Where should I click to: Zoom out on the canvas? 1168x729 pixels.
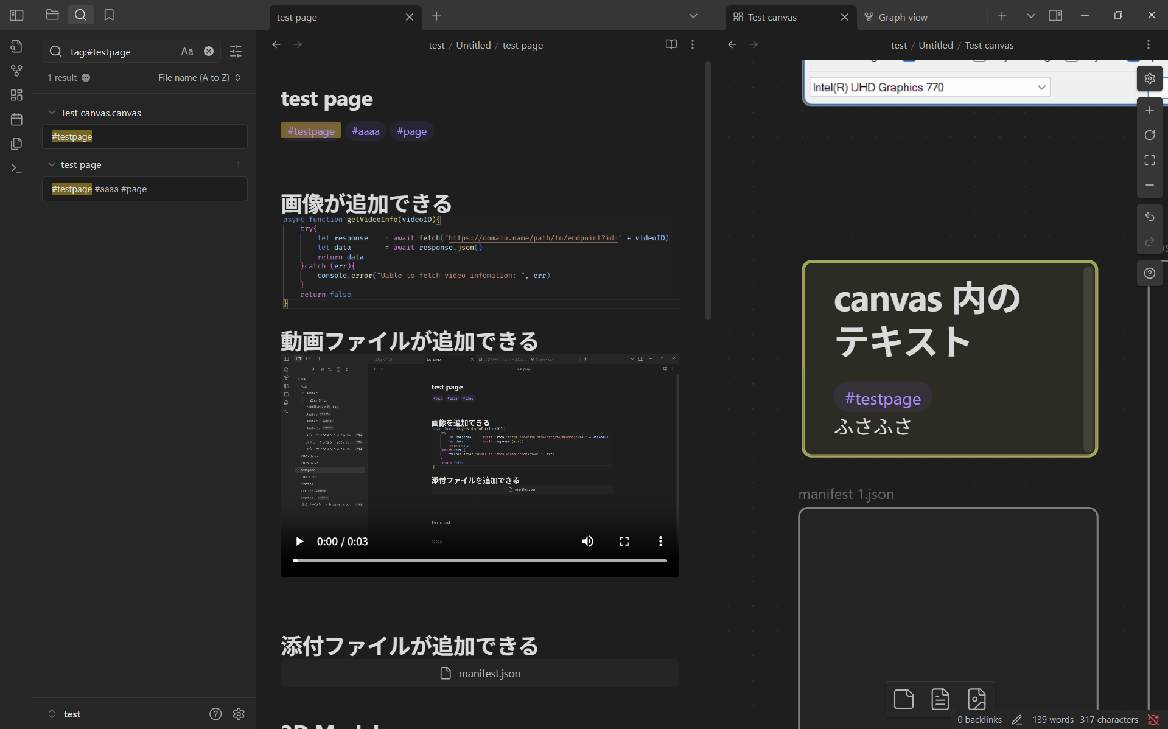pyautogui.click(x=1150, y=185)
